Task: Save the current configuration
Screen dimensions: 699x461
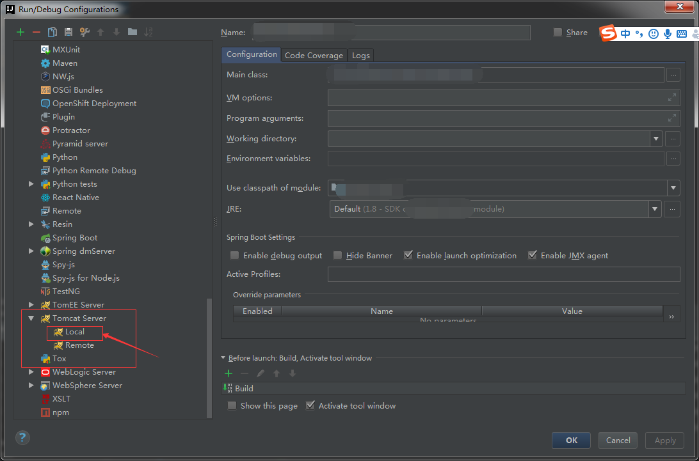Action: click(x=68, y=31)
